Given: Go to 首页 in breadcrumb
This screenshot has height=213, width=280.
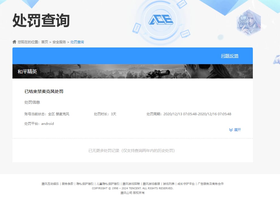Looking at the screenshot, I should [45, 42].
